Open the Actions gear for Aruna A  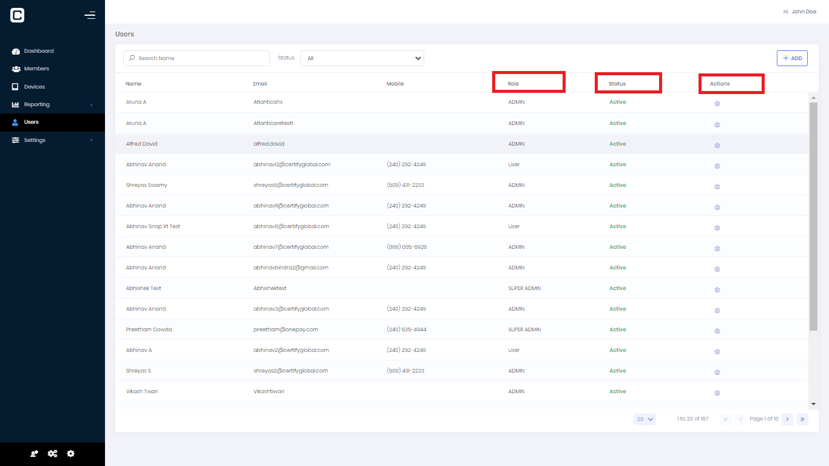717,103
